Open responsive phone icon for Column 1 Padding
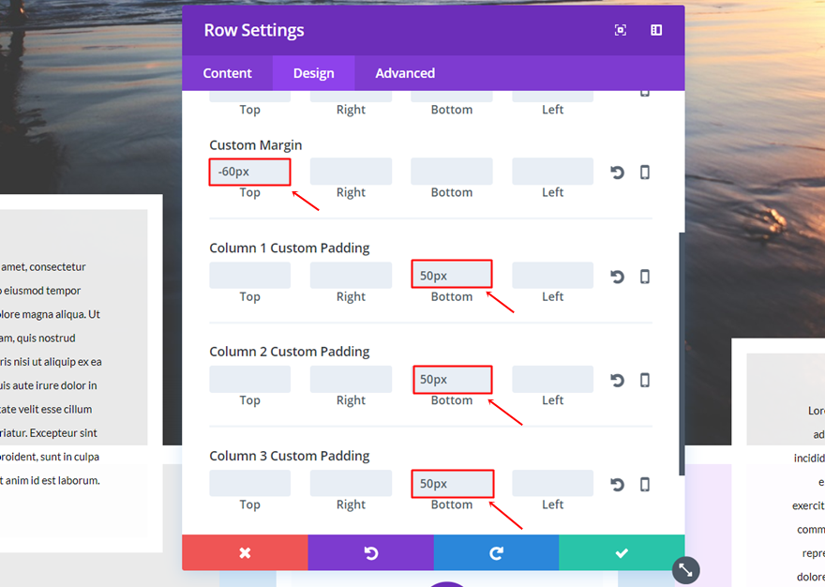This screenshot has width=825, height=587. [x=645, y=277]
